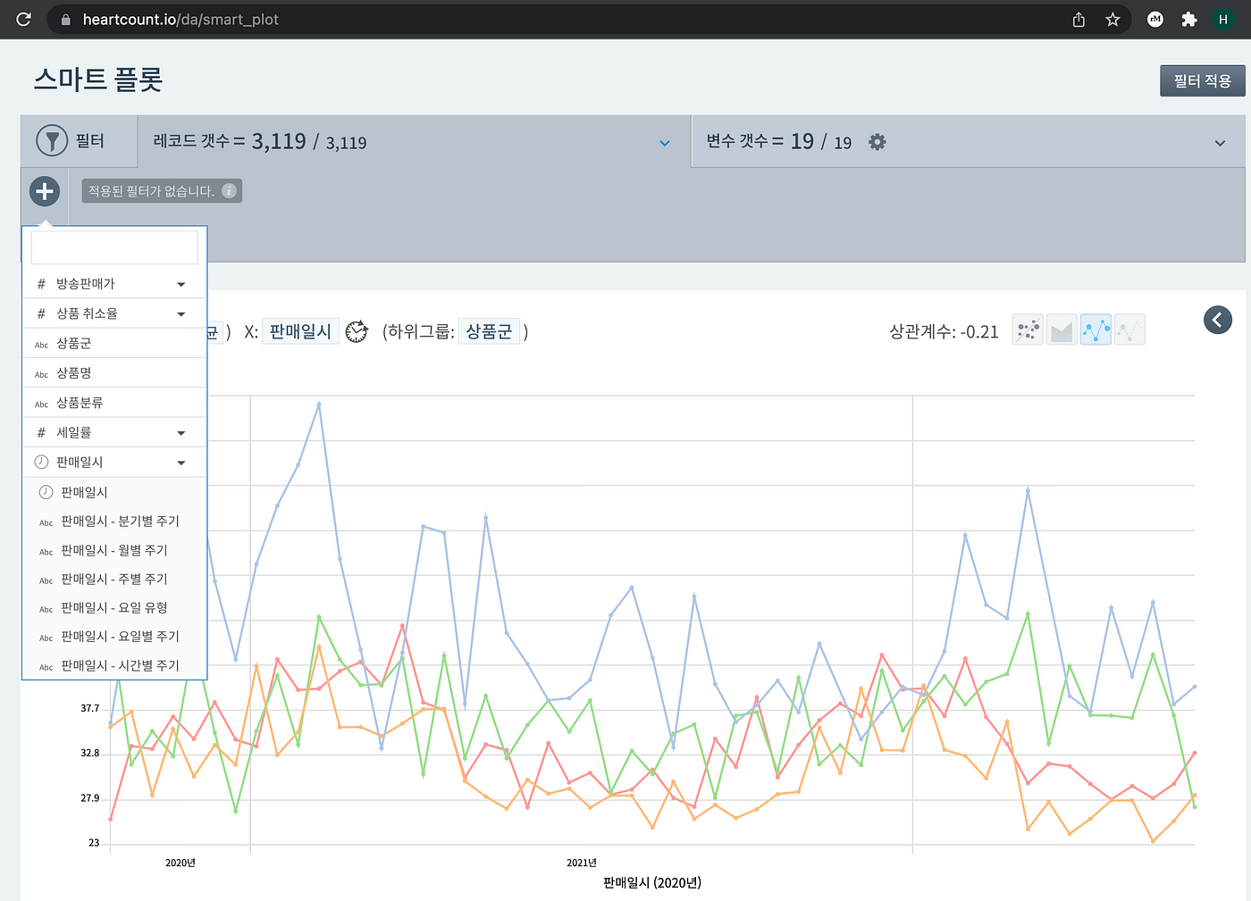
Task: Click the variable search input field
Action: click(x=114, y=247)
